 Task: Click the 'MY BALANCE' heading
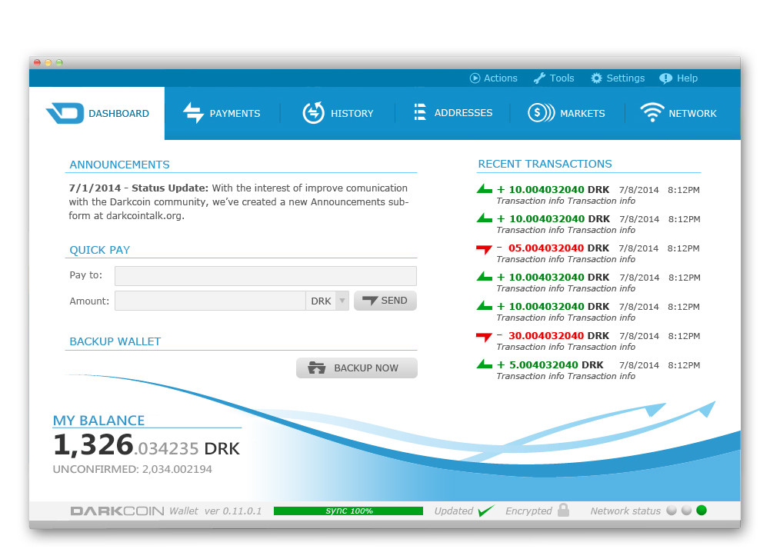click(x=98, y=421)
